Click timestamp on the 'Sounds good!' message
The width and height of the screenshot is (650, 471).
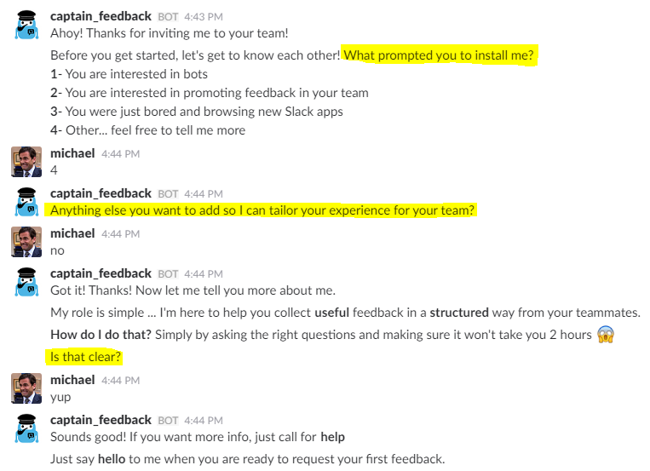(x=204, y=421)
